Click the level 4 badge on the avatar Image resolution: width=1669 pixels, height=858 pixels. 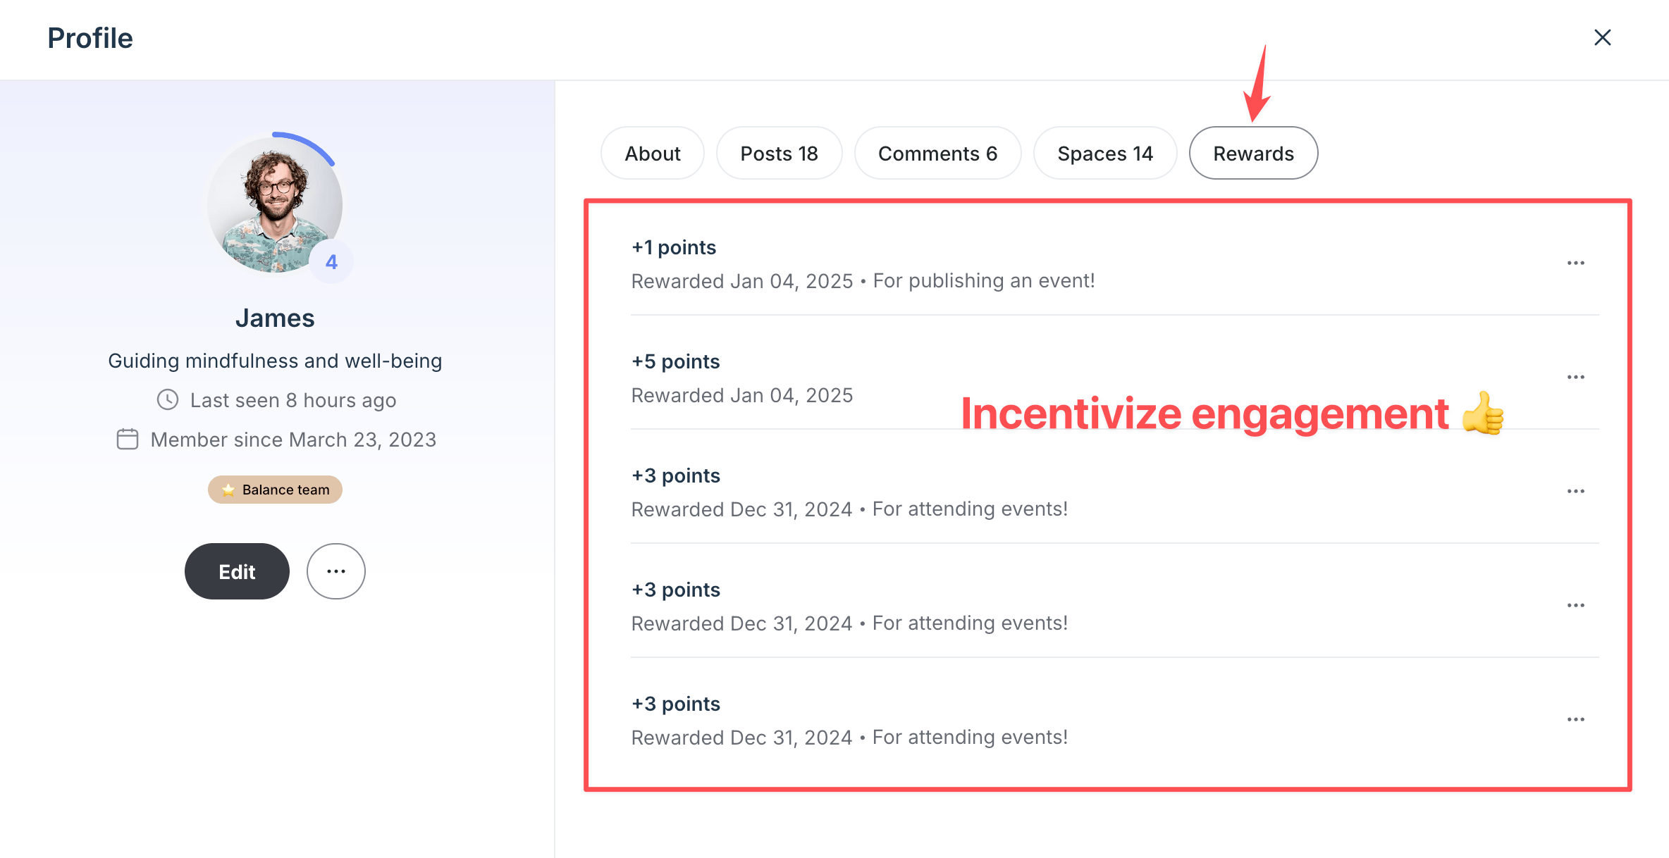pyautogui.click(x=331, y=261)
